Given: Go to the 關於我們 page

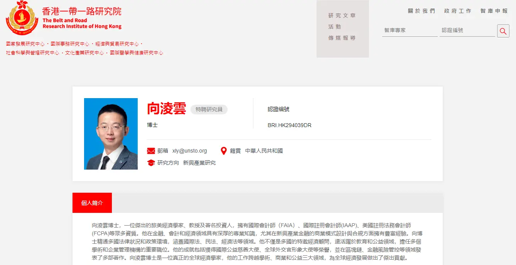Looking at the screenshot, I should [x=421, y=11].
